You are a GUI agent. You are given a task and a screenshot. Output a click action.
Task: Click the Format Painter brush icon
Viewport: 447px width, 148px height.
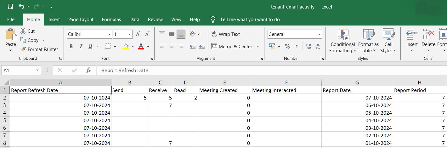(23, 49)
